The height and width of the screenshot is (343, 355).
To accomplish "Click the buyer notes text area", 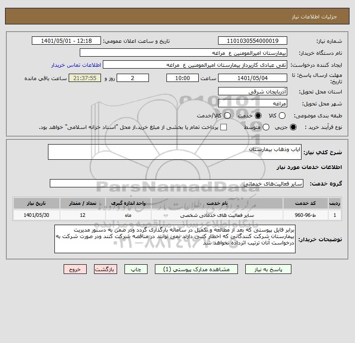I will click(x=175, y=239).
